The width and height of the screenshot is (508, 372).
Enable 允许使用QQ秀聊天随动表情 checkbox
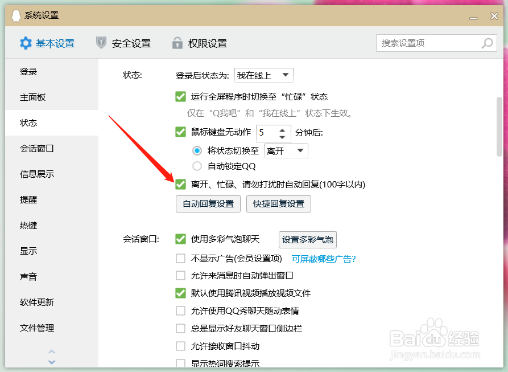click(180, 310)
